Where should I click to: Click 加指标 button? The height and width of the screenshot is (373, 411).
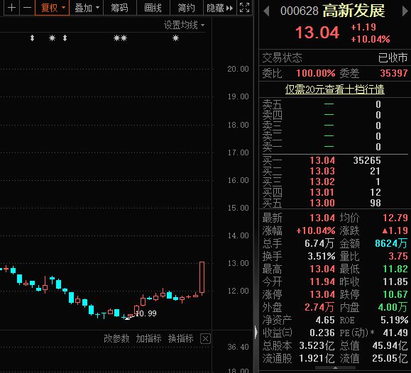(x=148, y=338)
